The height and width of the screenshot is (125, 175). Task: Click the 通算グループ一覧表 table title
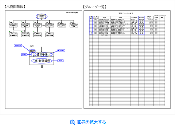coord(126,13)
